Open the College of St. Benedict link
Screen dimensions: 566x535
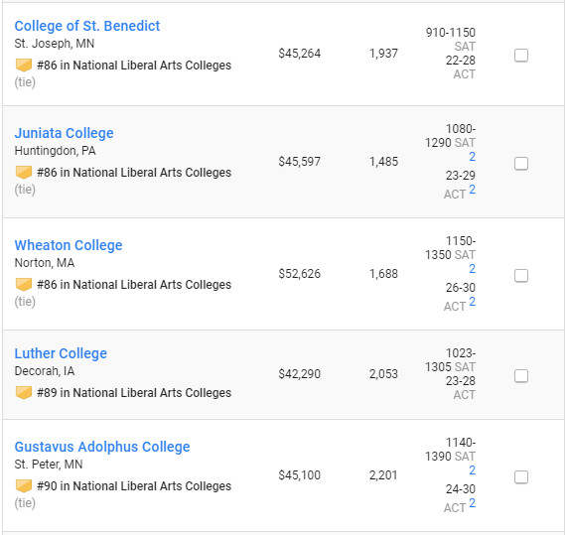(87, 26)
